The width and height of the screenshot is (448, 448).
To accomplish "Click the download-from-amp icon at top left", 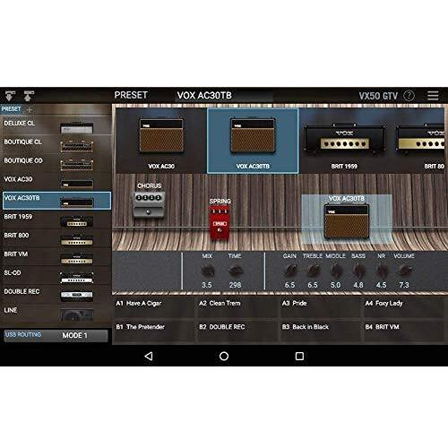I will (10, 96).
